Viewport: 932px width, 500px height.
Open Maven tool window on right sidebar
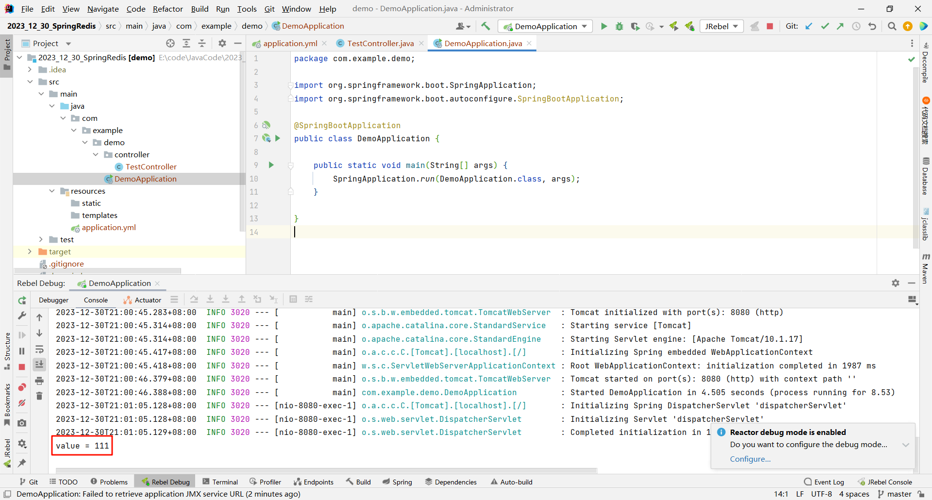pos(925,268)
